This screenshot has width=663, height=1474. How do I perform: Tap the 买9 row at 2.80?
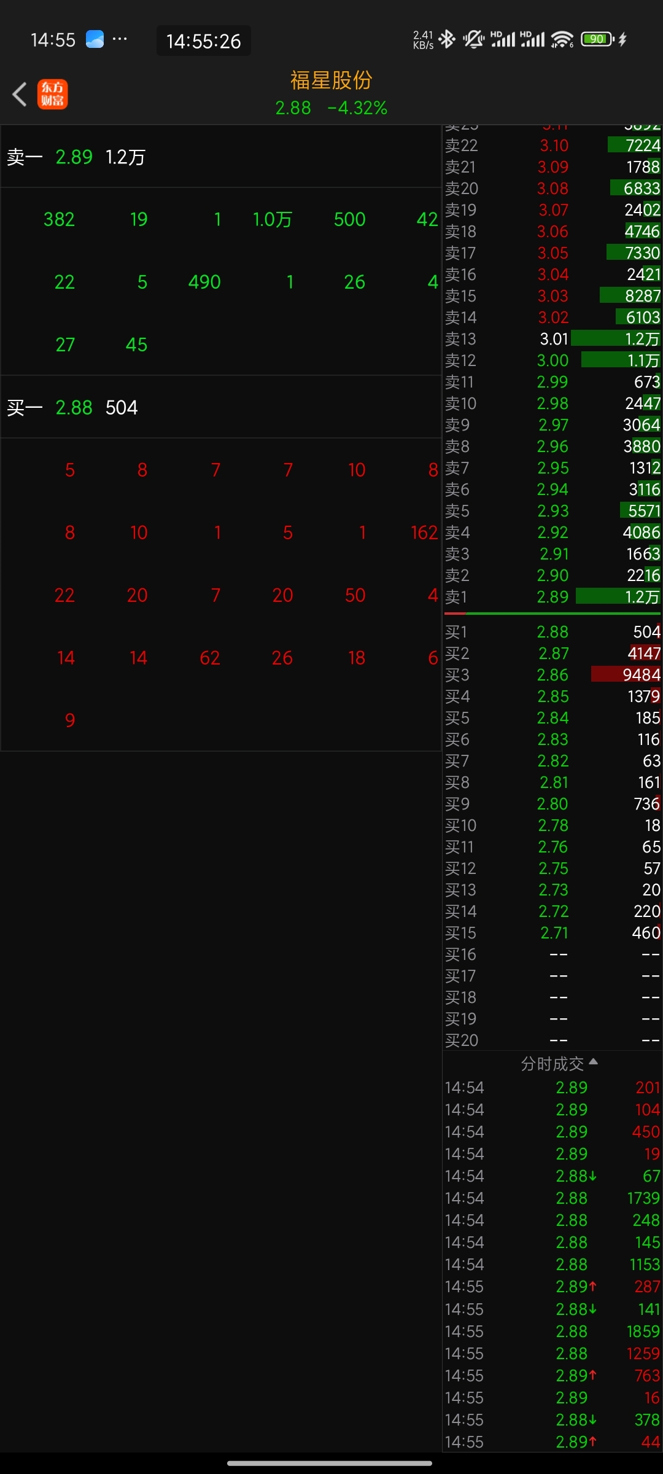coord(552,804)
